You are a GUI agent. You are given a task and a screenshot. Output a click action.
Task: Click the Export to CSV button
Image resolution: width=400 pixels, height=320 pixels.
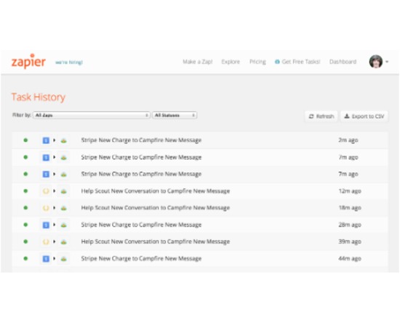pyautogui.click(x=364, y=116)
